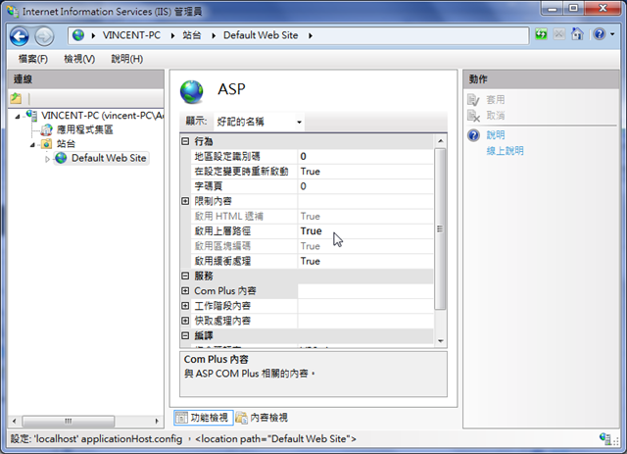Click the connections pane horizontal scrollbar thumb

coord(69,422)
